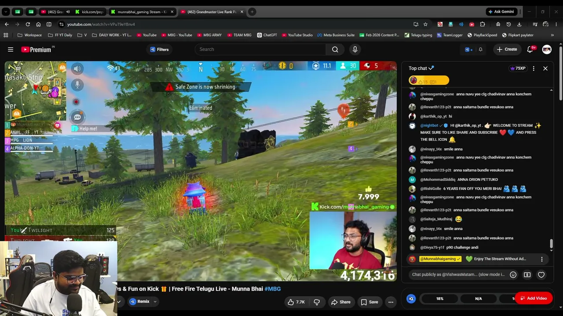Viewport: 563px width, 316px height.
Task: Open the YouTube Studio bookmark
Action: click(297, 35)
